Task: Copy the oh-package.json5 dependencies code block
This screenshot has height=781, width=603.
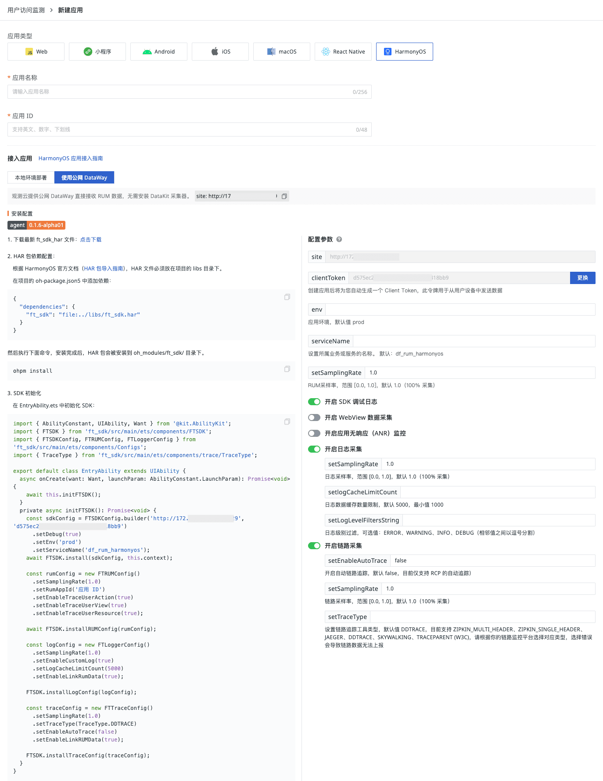Action: click(287, 297)
